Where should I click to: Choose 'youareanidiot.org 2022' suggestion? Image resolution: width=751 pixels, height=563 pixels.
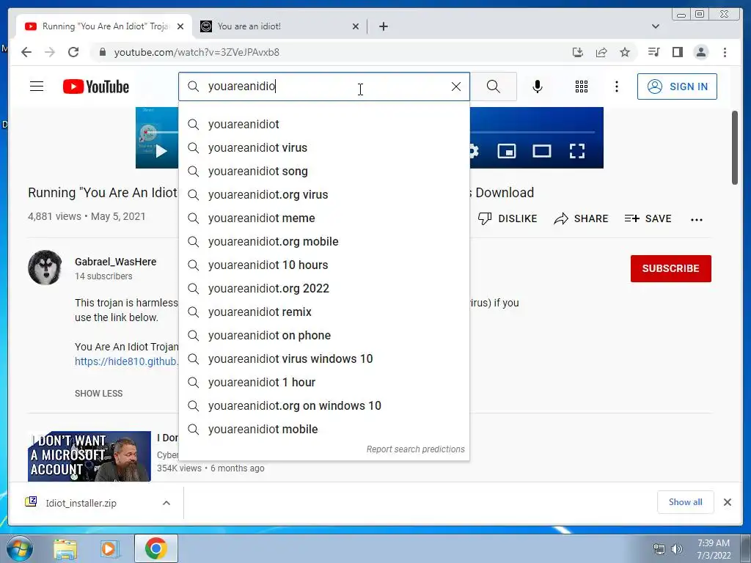click(x=323, y=288)
